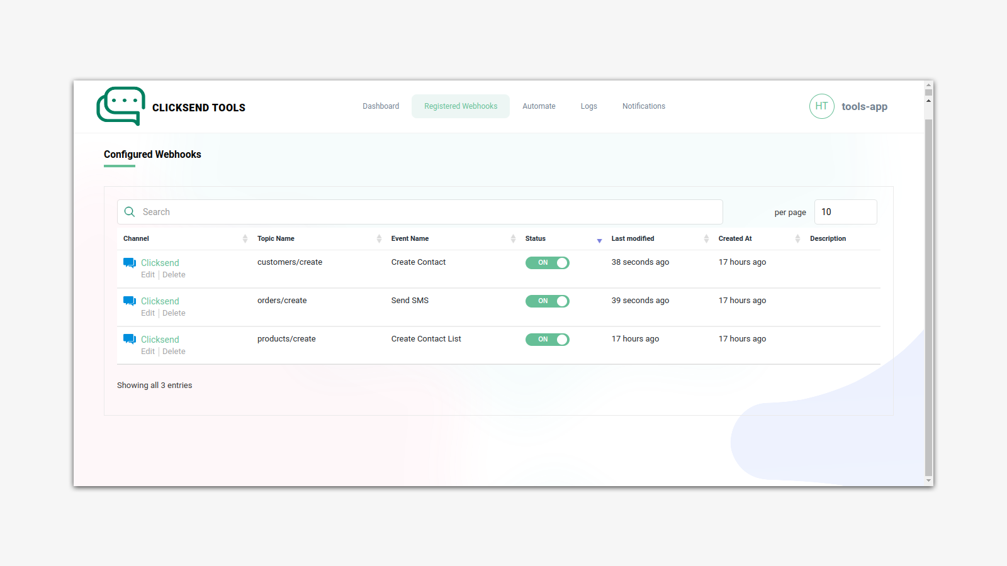Delete the orders/create webhook
This screenshot has width=1007, height=566.
[173, 313]
